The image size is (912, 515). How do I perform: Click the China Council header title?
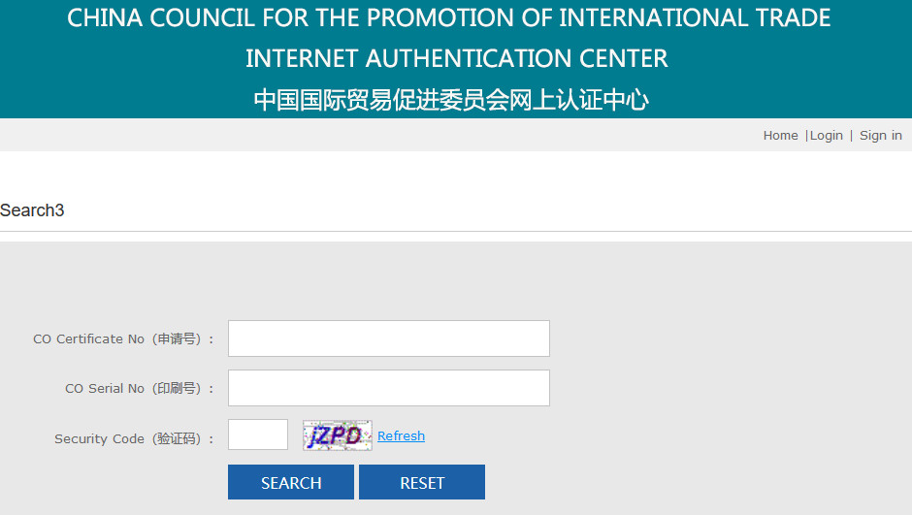(448, 18)
